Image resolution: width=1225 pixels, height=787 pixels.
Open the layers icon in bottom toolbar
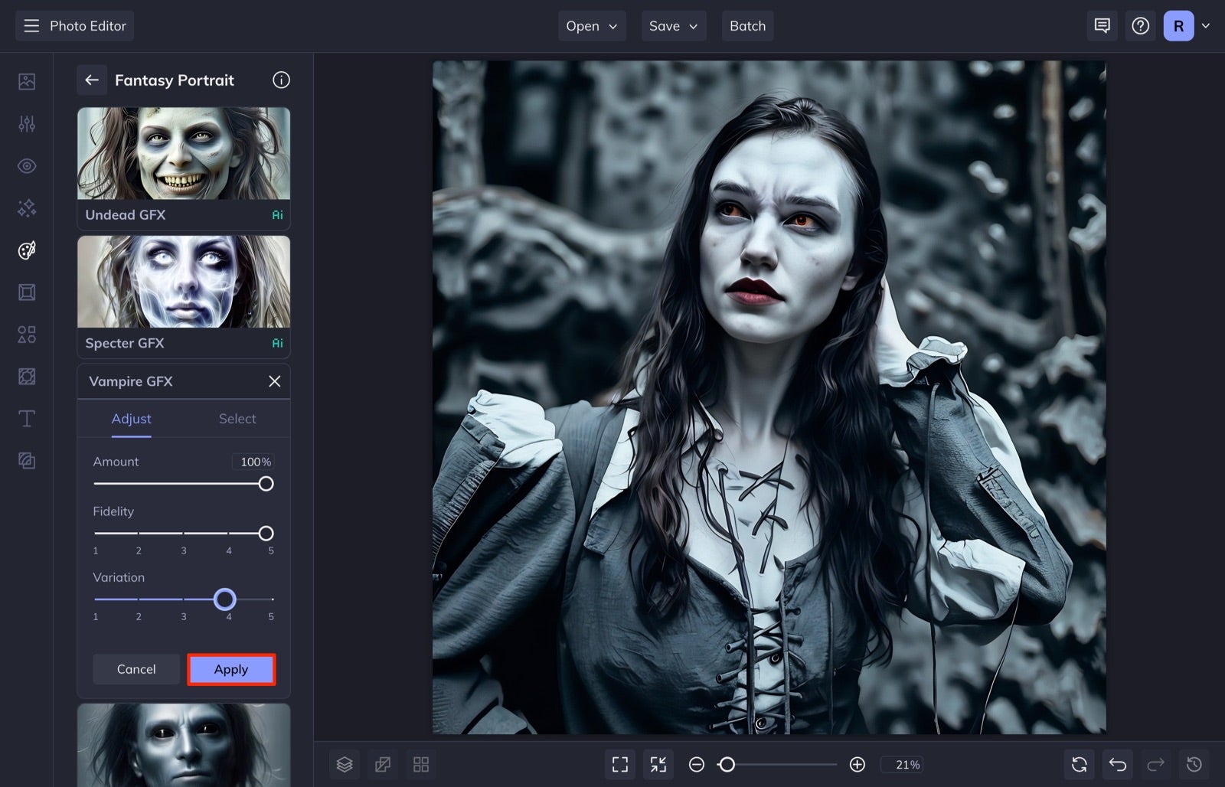[x=344, y=763]
